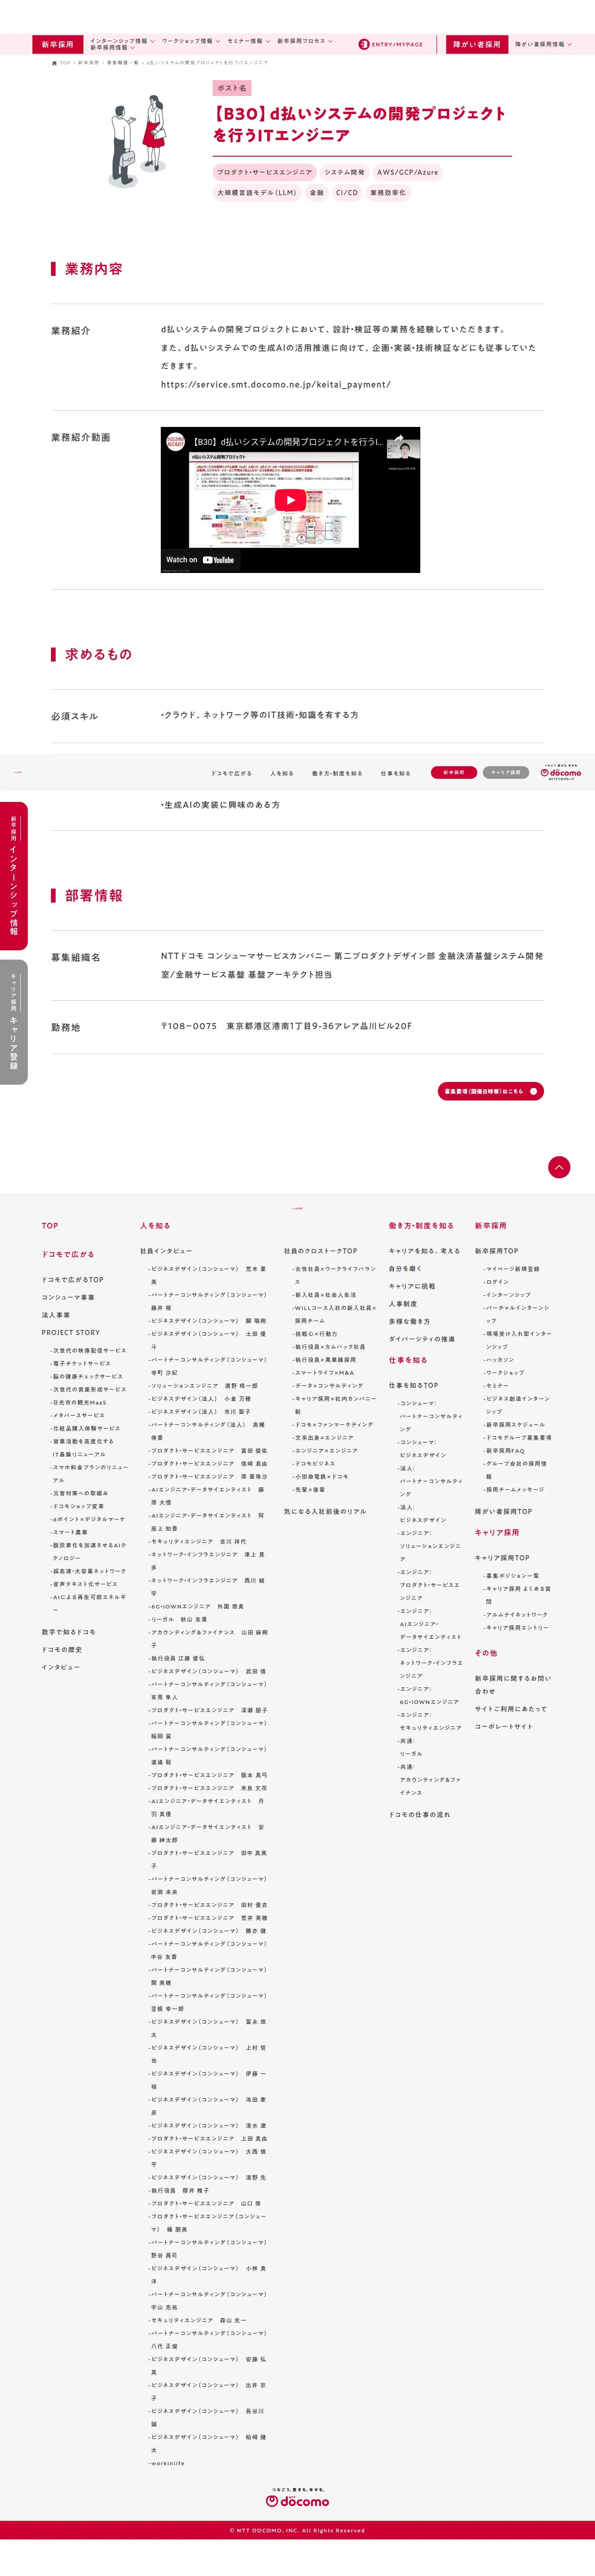Expand 障がい者採用情報 dropdown in top nav
The image size is (595, 2576).
(544, 44)
